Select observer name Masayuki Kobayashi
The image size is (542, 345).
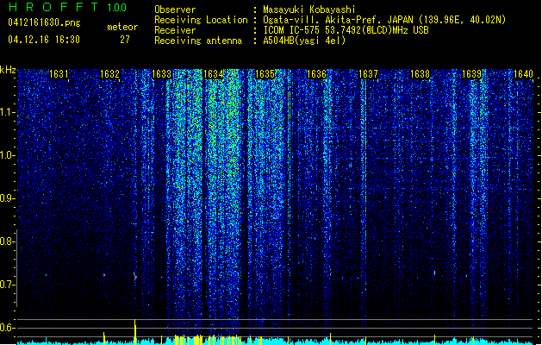pos(309,9)
